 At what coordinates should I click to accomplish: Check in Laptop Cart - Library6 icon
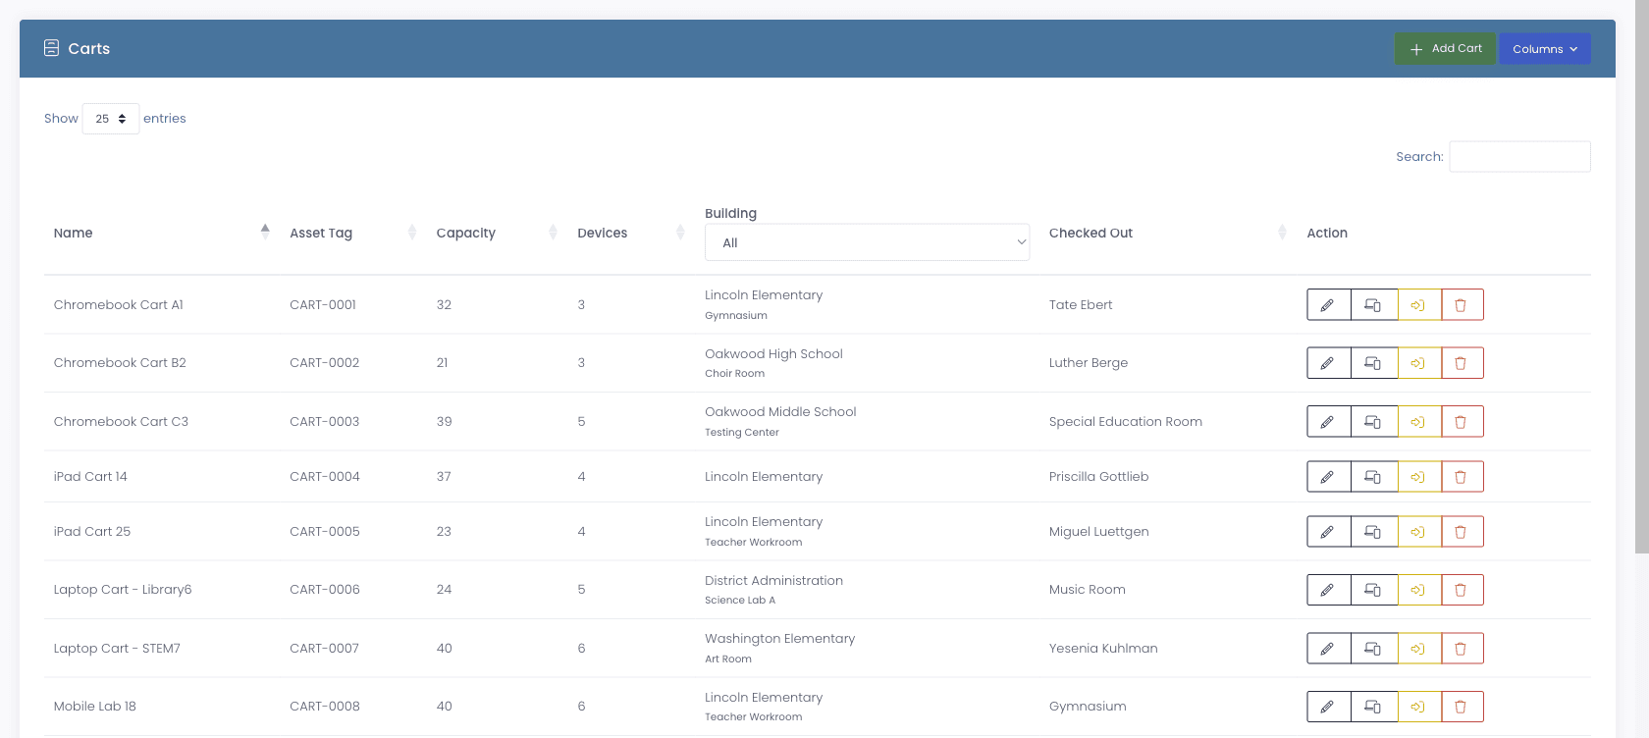click(x=1418, y=590)
